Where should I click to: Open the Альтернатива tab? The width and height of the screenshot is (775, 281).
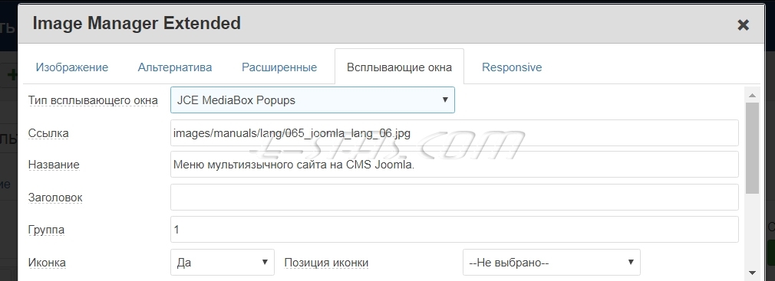click(175, 67)
